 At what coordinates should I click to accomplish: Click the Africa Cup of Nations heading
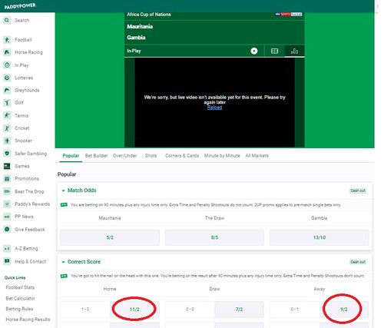coord(149,15)
